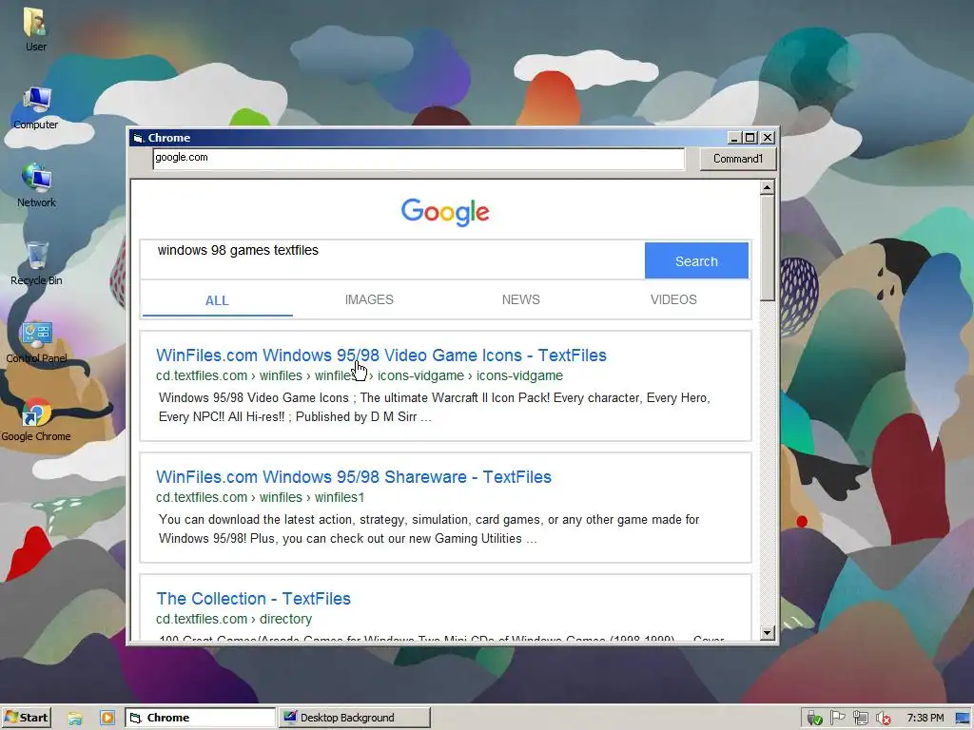Open 'The Collection - TextFiles' result
This screenshot has height=730, width=974.
click(253, 599)
